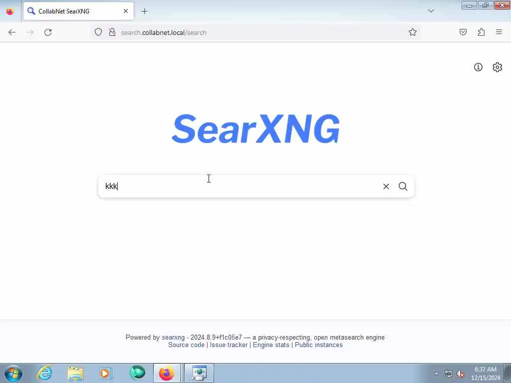Open the Public instances link
This screenshot has width=511, height=383.
[319, 345]
